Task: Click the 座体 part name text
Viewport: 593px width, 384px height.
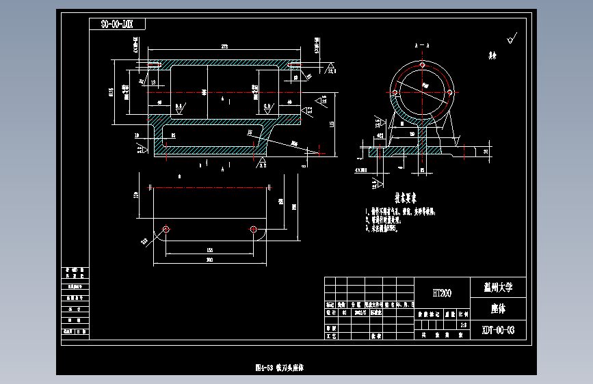Action: pyautogui.click(x=498, y=309)
